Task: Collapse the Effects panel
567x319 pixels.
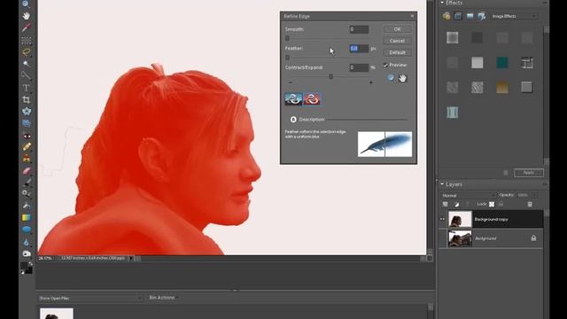Action: coord(442,3)
